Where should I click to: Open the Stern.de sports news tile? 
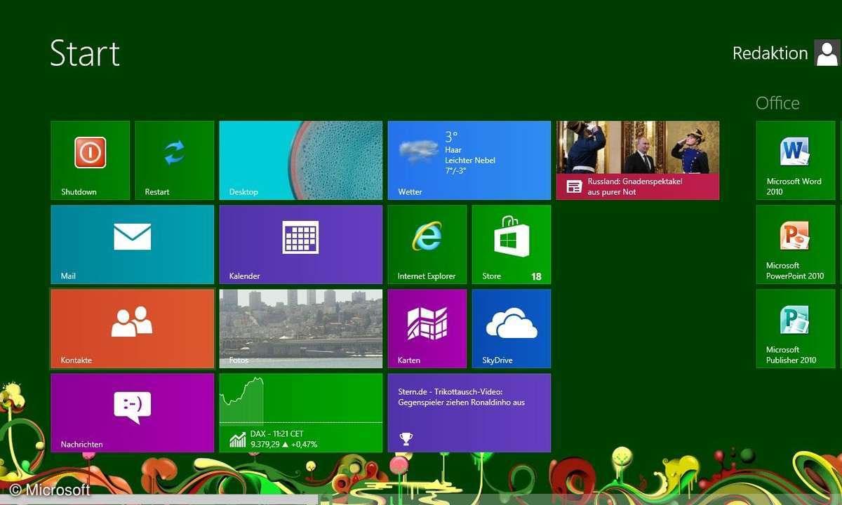point(469,413)
